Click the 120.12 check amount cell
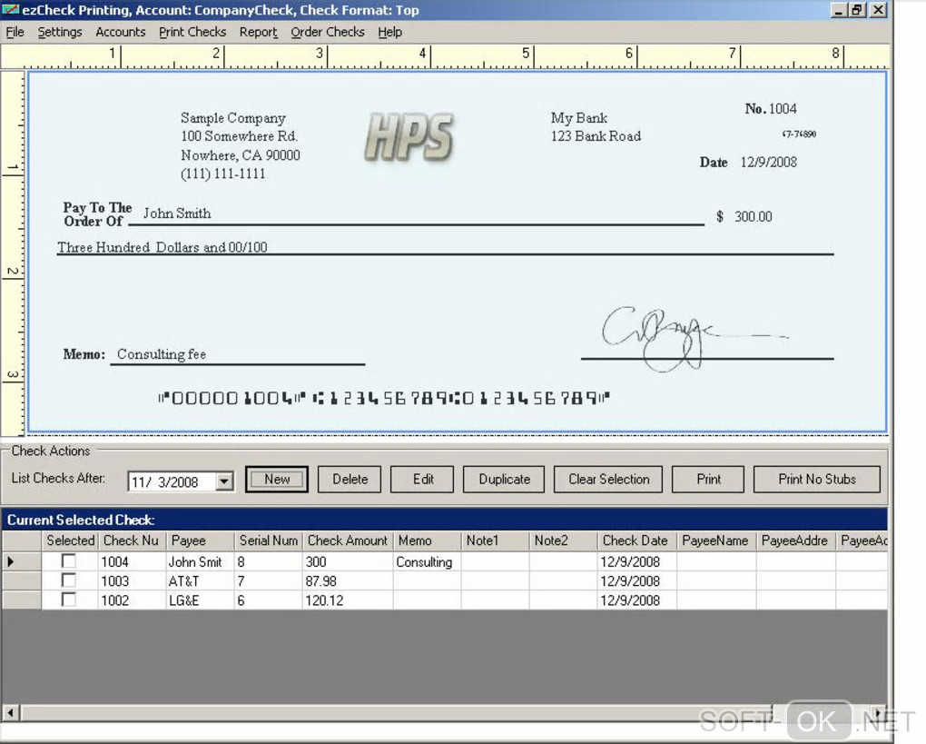The height and width of the screenshot is (744, 926). pyautogui.click(x=348, y=600)
